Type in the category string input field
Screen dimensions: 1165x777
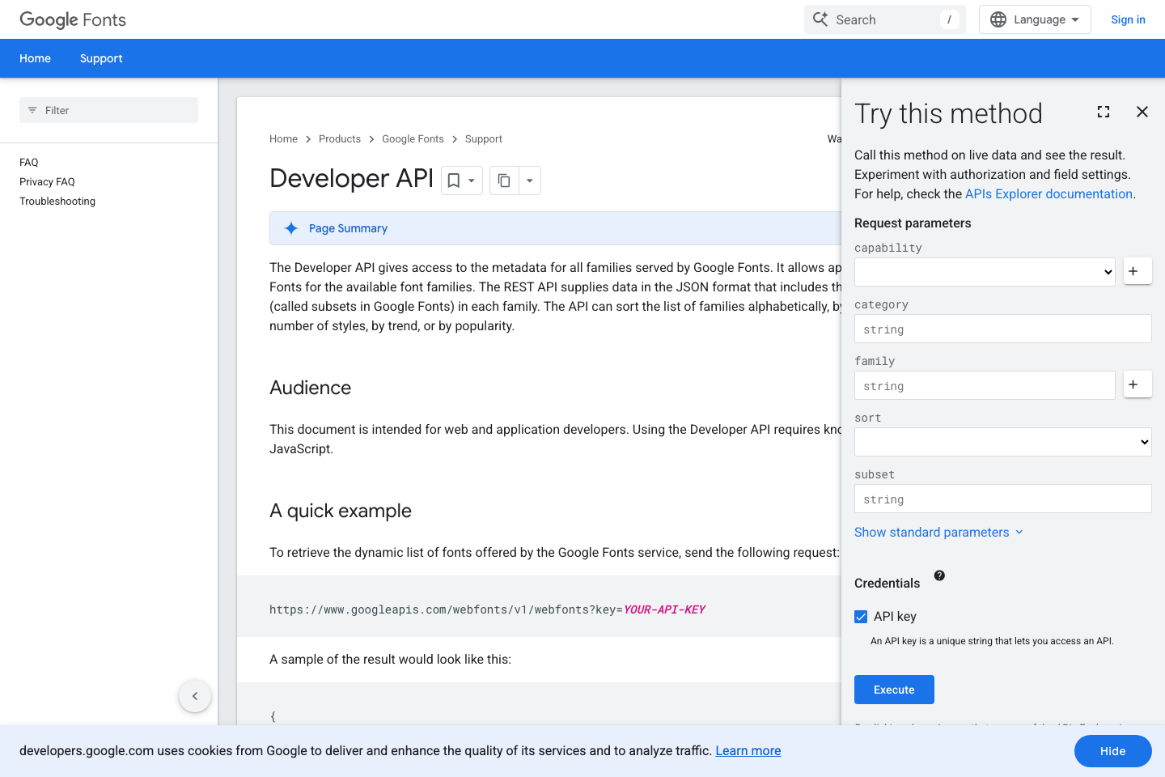pyautogui.click(x=1002, y=329)
